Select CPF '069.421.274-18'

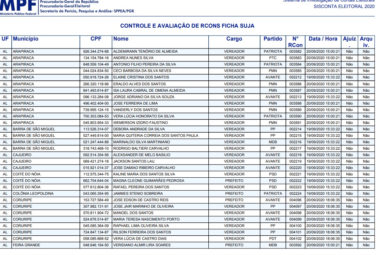click(x=96, y=161)
